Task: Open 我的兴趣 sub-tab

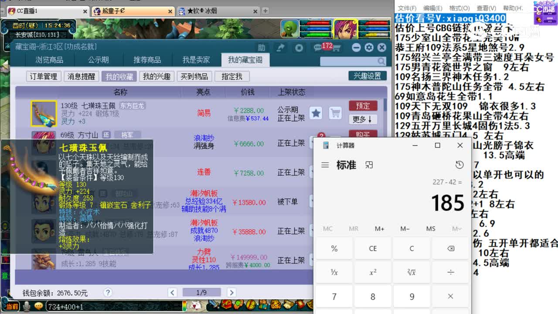Action: pos(157,76)
